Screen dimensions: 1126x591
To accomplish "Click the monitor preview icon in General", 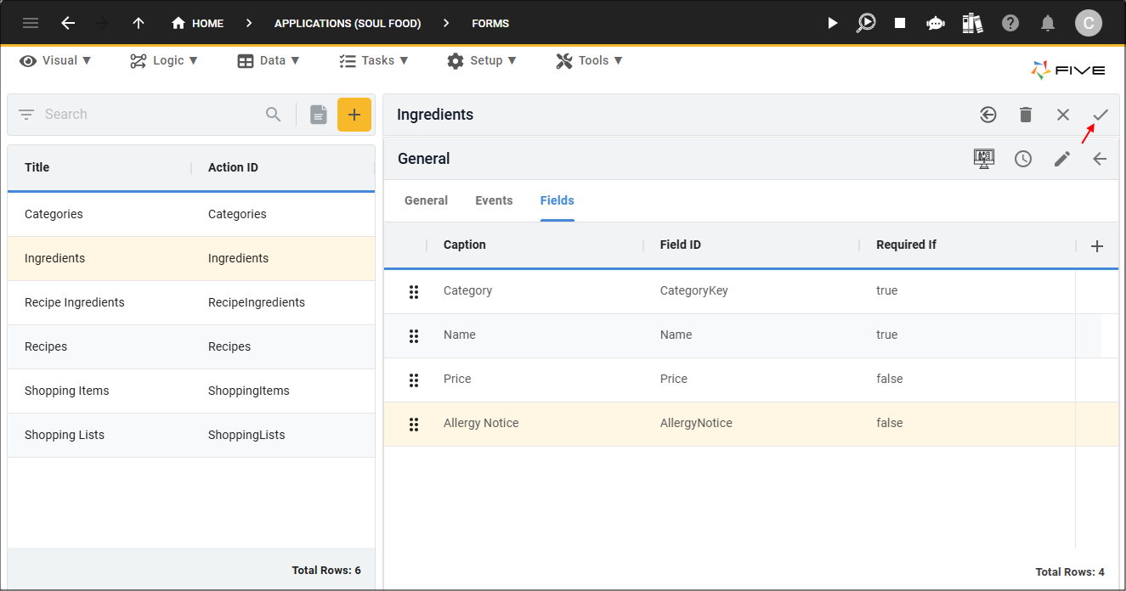I will [984, 159].
